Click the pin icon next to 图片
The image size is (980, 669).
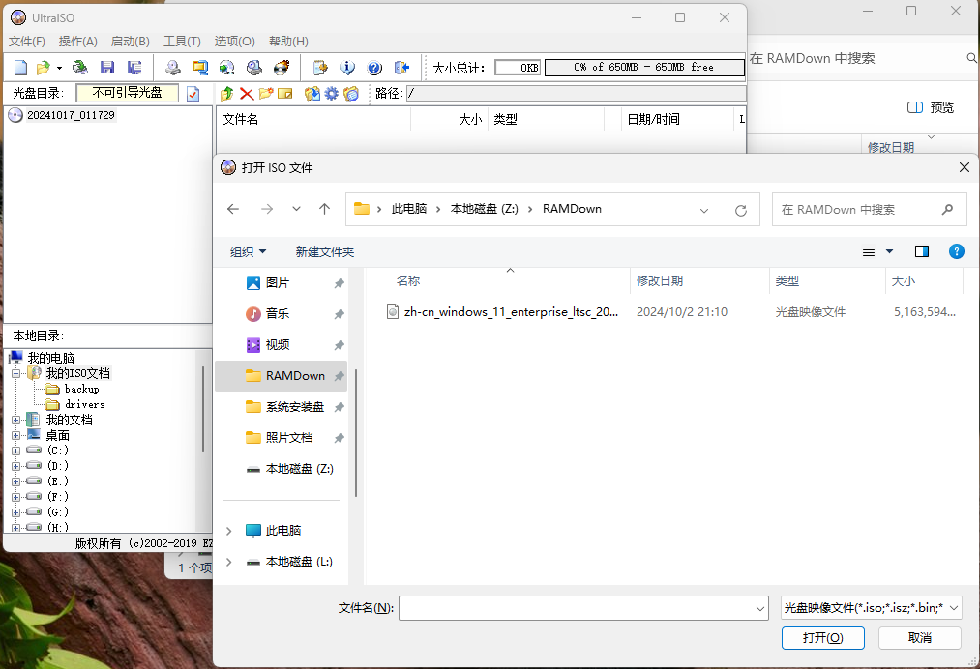339,283
